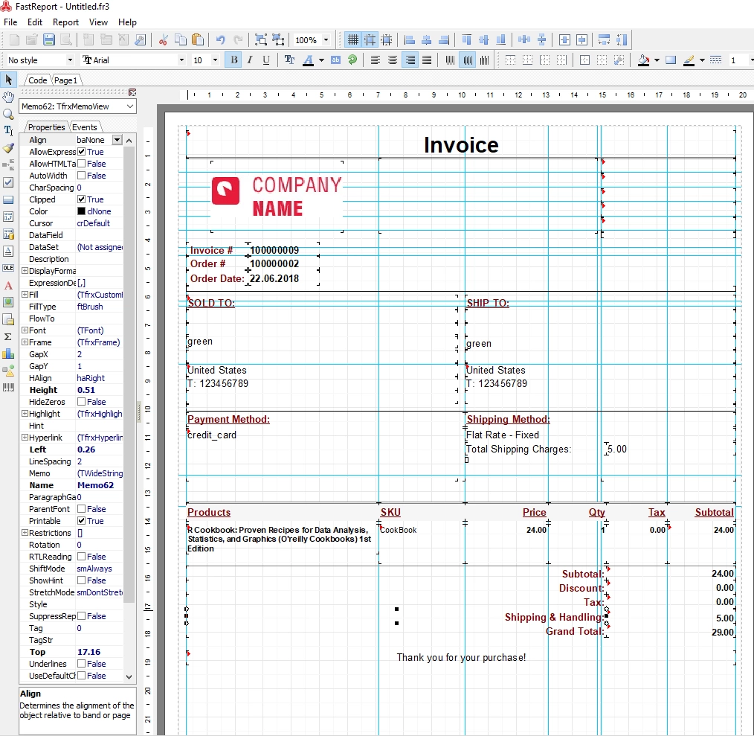Click the font color icon
This screenshot has width=754, height=736.
point(309,60)
